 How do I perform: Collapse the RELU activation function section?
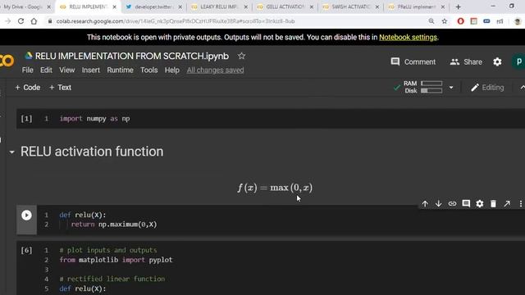(x=12, y=152)
